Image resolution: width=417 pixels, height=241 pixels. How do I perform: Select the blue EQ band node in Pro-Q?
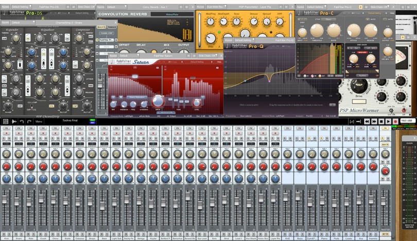pyautogui.click(x=245, y=81)
